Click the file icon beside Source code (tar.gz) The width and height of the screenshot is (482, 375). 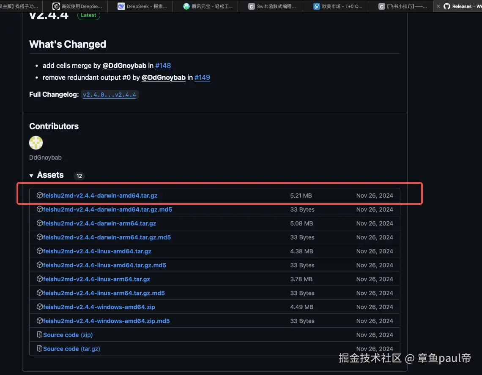pyautogui.click(x=39, y=348)
